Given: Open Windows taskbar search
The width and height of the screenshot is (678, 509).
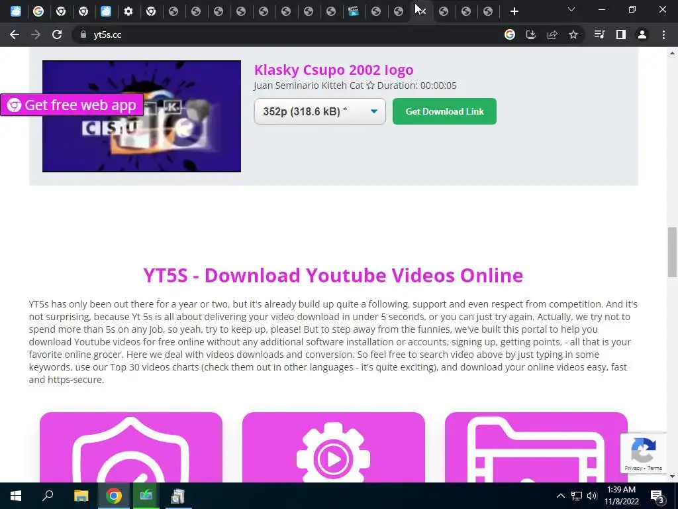Looking at the screenshot, I should (48, 496).
